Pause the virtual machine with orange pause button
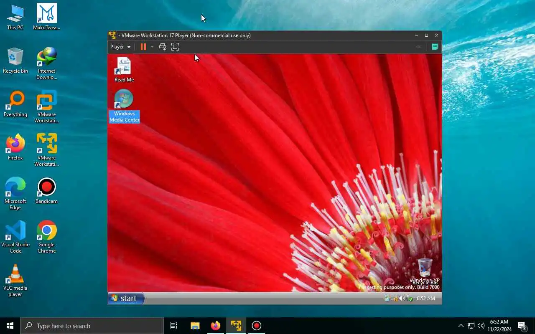This screenshot has height=334, width=535. pos(143,47)
